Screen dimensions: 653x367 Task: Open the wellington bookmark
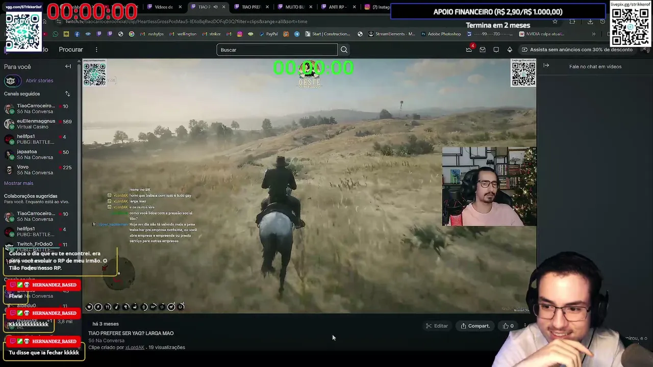pyautogui.click(x=183, y=34)
